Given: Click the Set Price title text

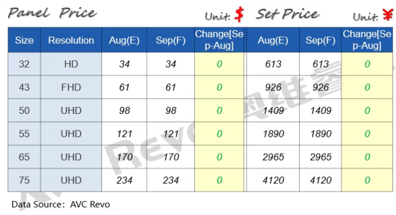Looking at the screenshot, I should click(288, 14).
